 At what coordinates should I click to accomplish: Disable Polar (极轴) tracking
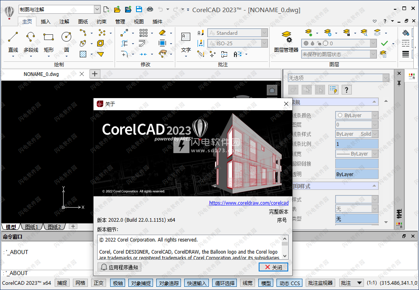tap(118, 283)
